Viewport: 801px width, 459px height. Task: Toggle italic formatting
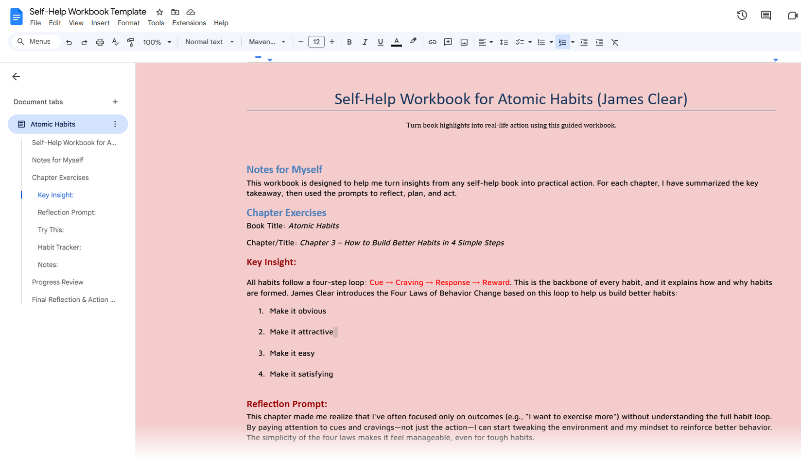[x=365, y=42]
